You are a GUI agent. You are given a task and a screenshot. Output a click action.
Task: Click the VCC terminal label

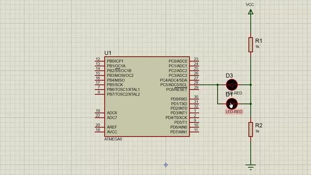(250, 5)
